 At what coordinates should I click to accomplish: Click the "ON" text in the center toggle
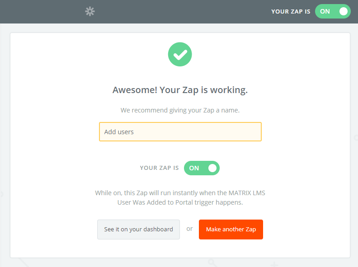click(x=194, y=168)
